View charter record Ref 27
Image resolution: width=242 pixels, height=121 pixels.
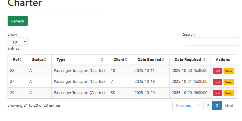[x=229, y=82]
